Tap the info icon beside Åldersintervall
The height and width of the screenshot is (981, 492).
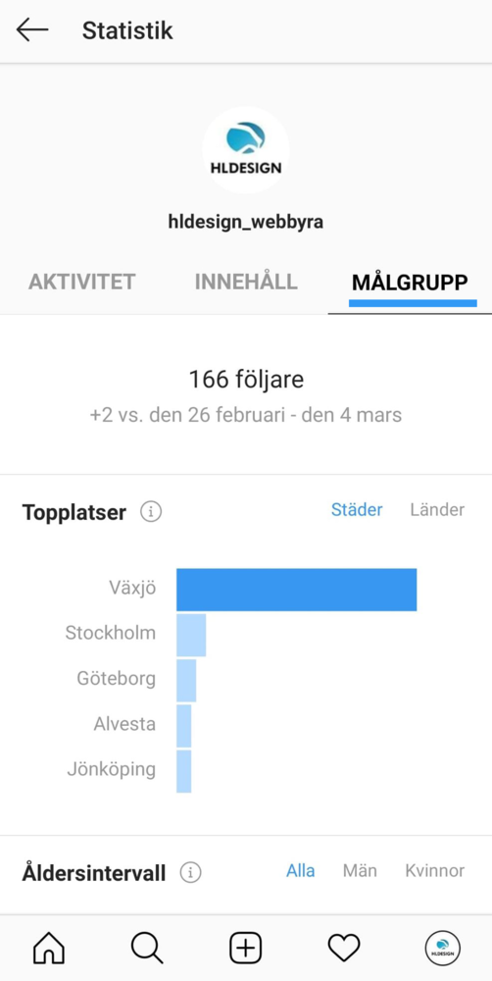191,871
